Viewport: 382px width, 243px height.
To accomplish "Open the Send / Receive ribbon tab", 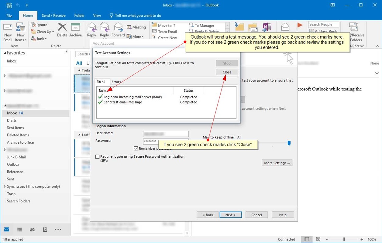I will pos(53,15).
